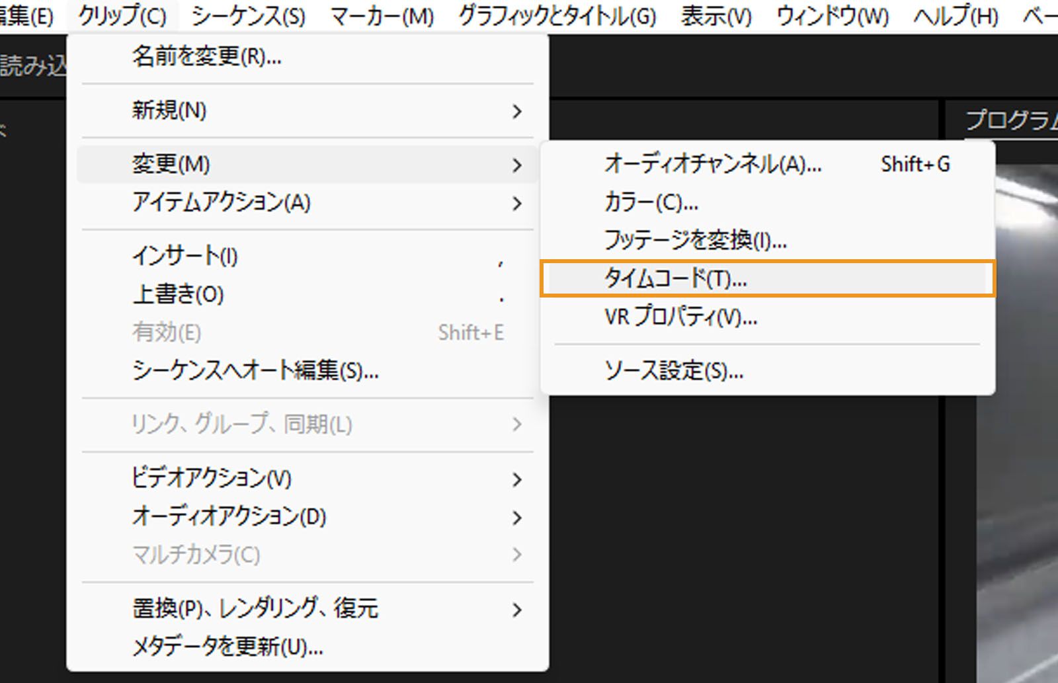Select カラー(C) from the 変更 submenu
Image resolution: width=1058 pixels, height=683 pixels.
[651, 203]
